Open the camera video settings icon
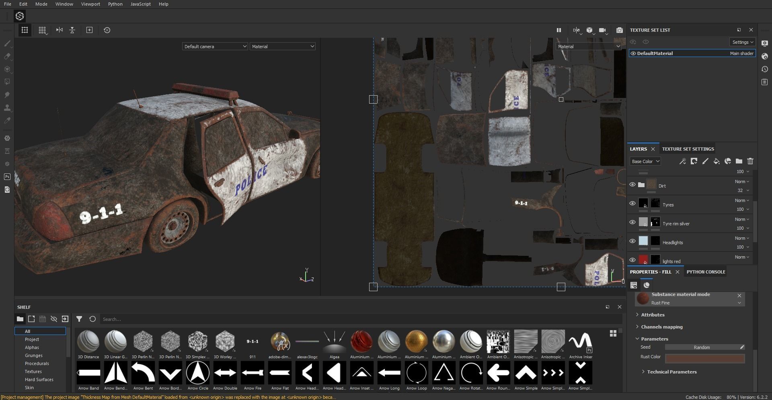The image size is (772, 400). pos(602,30)
